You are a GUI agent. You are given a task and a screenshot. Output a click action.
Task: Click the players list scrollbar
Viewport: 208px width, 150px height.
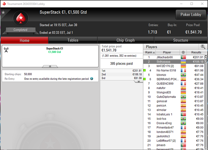pyautogui.click(x=206, y=102)
